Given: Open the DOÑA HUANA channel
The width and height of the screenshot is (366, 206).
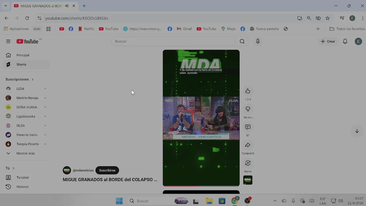Looking at the screenshot, I should click(26, 107).
